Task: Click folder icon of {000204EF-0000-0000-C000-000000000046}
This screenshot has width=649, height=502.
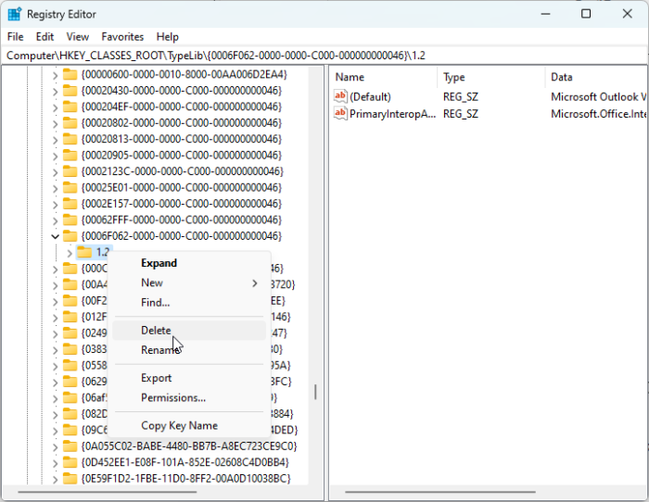Action: pos(70,107)
